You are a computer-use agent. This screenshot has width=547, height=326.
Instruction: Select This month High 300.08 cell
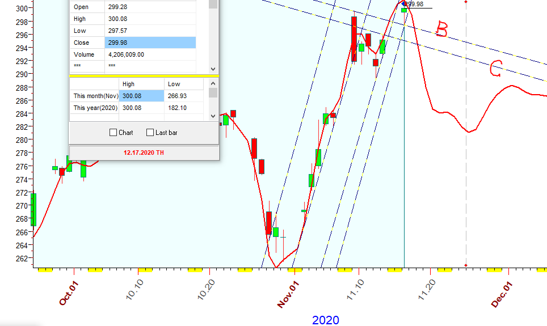pyautogui.click(x=141, y=96)
